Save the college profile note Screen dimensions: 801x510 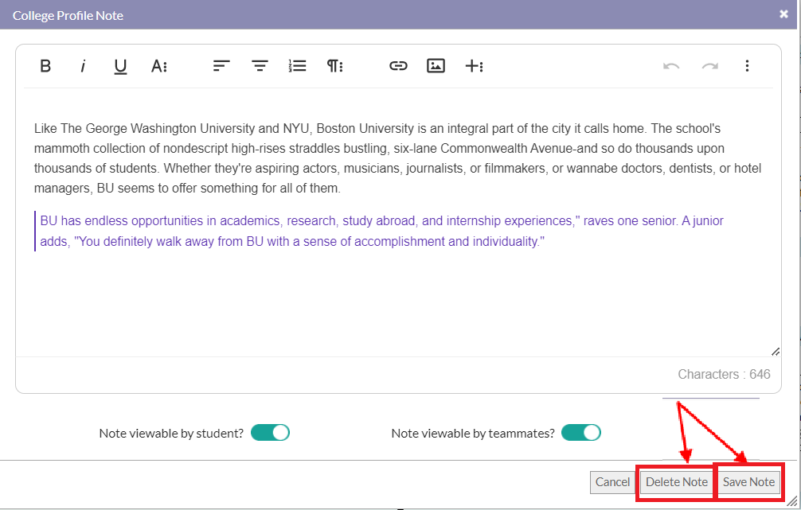[x=748, y=482]
